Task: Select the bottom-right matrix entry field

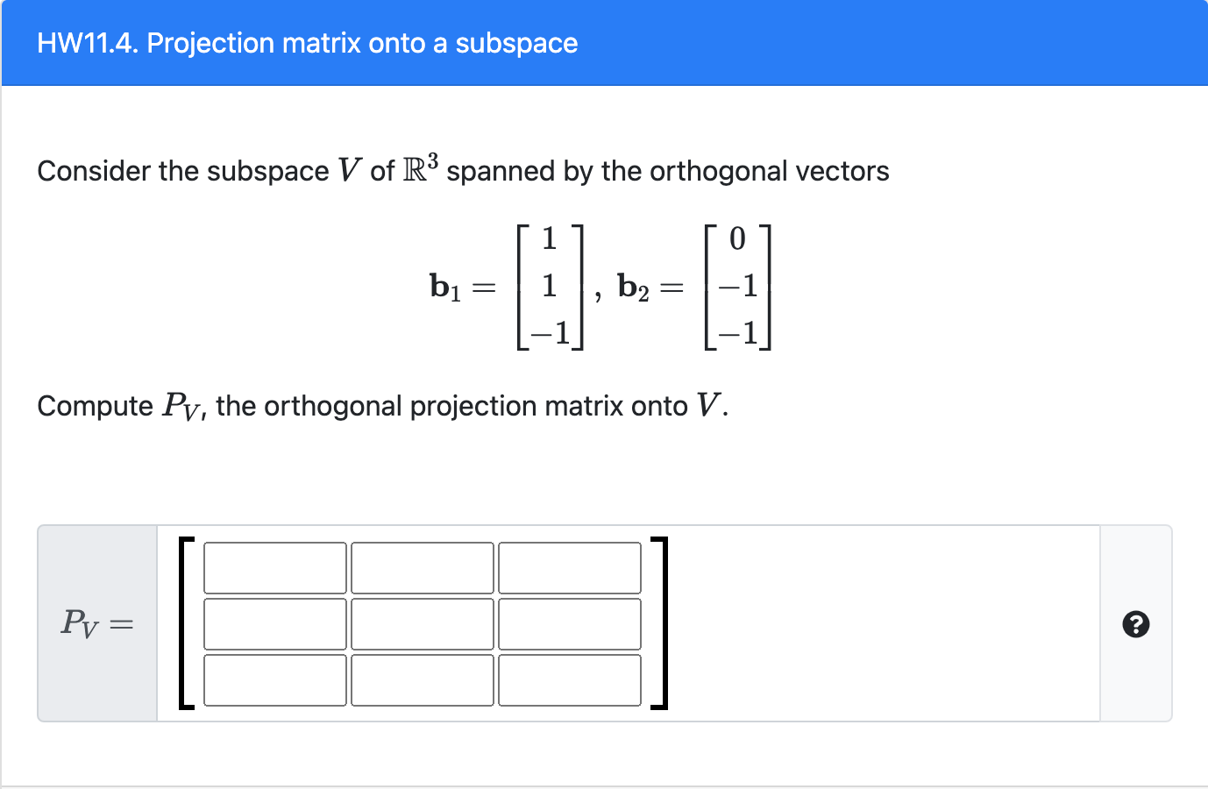Action: pos(570,679)
